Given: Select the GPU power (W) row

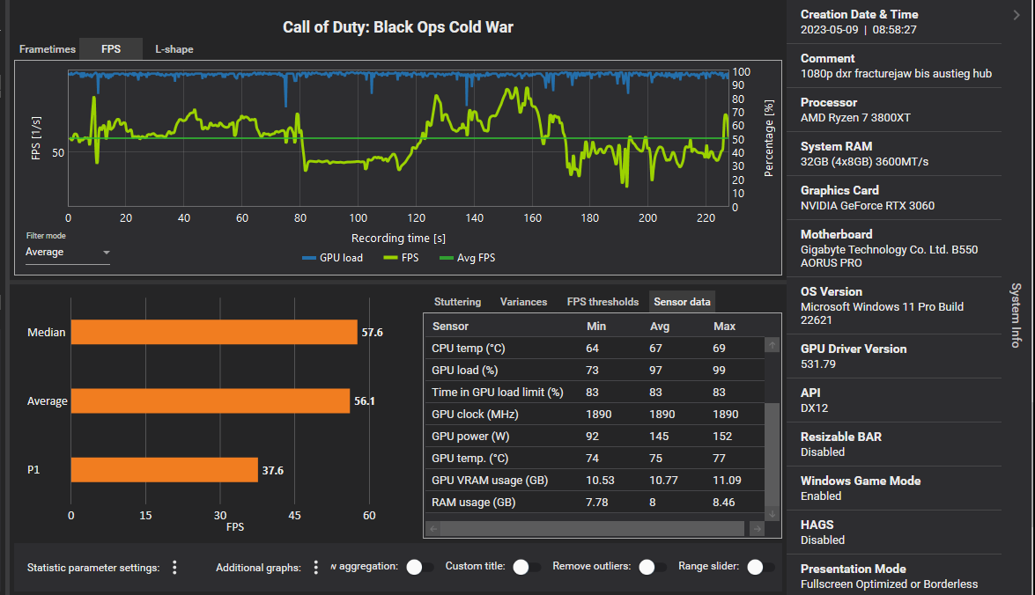Looking at the screenshot, I should pos(594,436).
